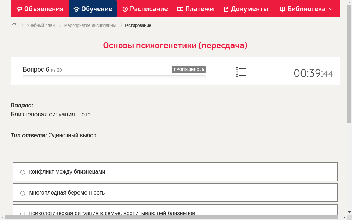Open the question navigator list icon

(x=241, y=72)
